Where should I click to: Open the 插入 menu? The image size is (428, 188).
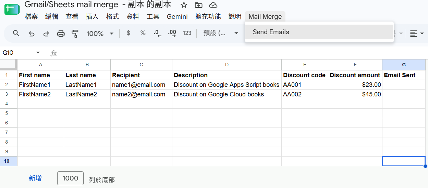[x=92, y=16]
